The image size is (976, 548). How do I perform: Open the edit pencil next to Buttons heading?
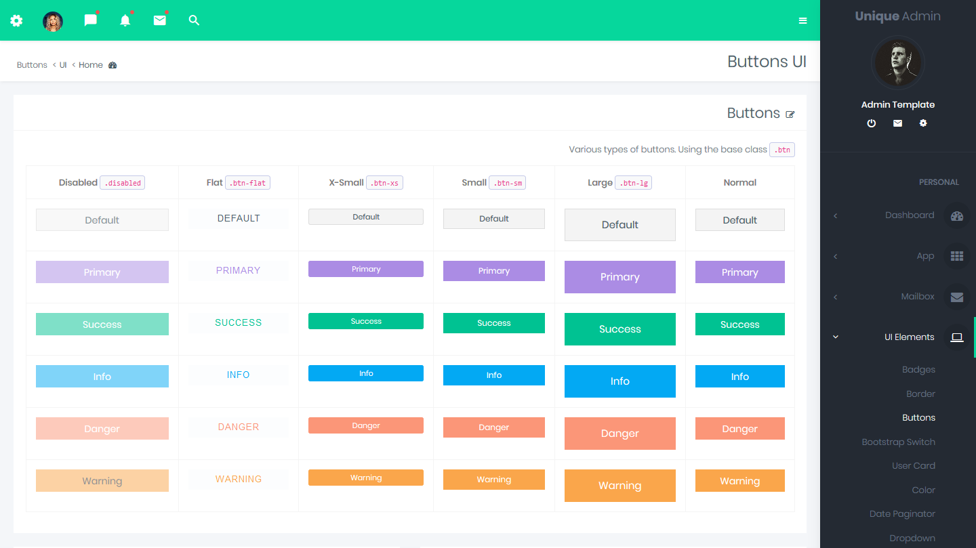tap(790, 114)
